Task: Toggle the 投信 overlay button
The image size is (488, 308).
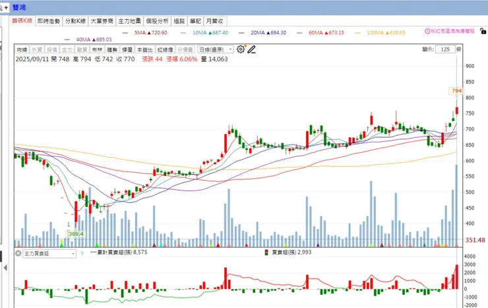Action: pos(51,49)
